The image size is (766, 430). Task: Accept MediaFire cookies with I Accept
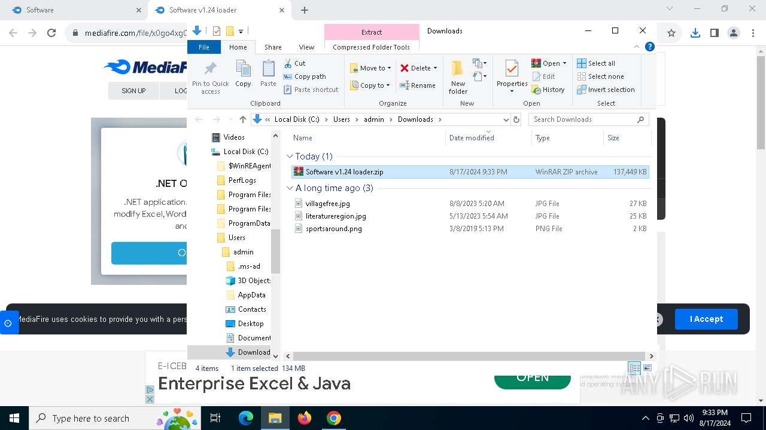tap(706, 319)
